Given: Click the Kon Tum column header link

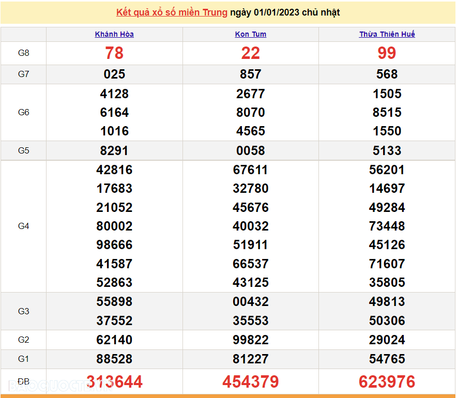Looking at the screenshot, I should 250,34.
